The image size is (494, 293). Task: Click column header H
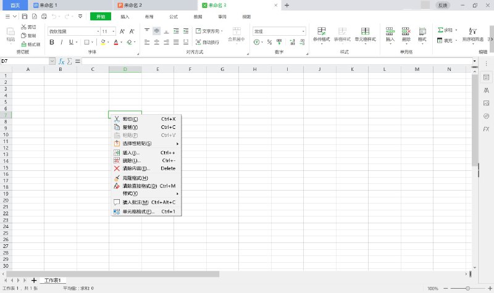point(255,69)
